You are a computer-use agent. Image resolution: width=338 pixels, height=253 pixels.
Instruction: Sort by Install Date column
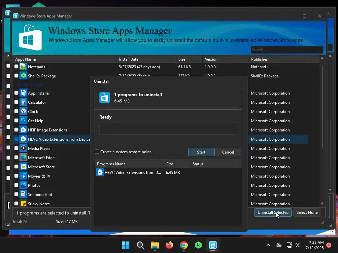[x=146, y=59]
